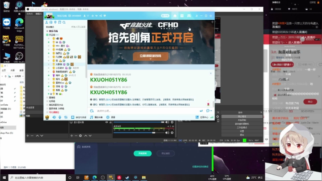322x181 pixels.
Task: Click OBS 开始录制 button
Action: click(241, 120)
